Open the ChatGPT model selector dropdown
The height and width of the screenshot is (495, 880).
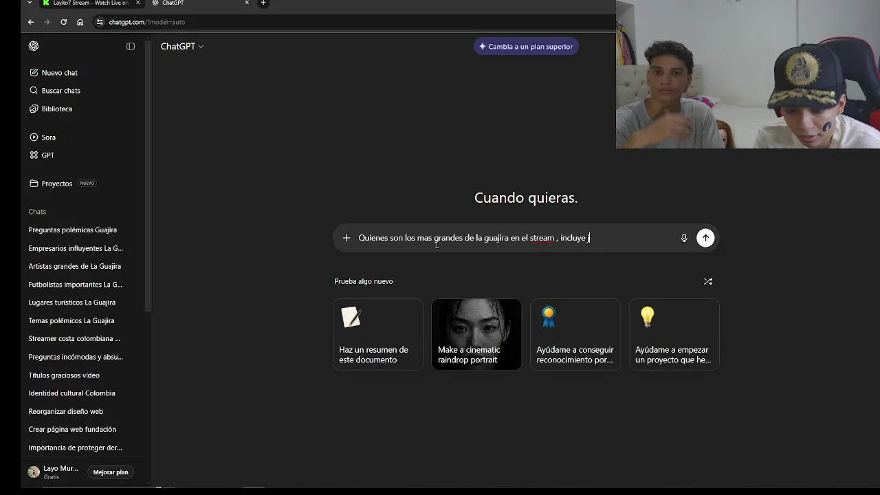pos(182,46)
